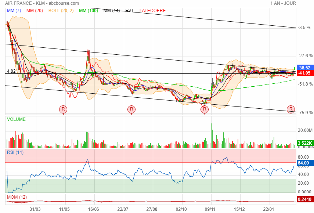Screen dimensions: 314x213
Task: Click the MOM (12) panel label
Action: 17,197
